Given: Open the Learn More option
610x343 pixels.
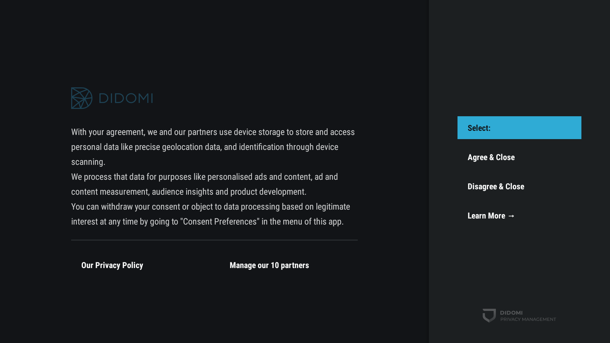Looking at the screenshot, I should (486, 216).
